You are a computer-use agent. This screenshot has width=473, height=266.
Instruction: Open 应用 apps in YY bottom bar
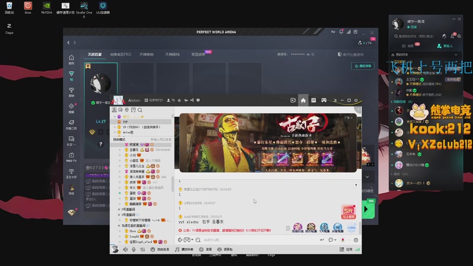[346, 249]
